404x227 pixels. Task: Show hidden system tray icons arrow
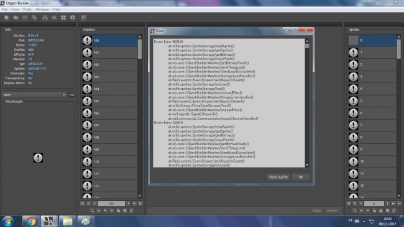point(364,221)
